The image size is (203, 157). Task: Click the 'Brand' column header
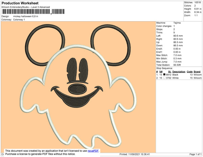point(197,72)
